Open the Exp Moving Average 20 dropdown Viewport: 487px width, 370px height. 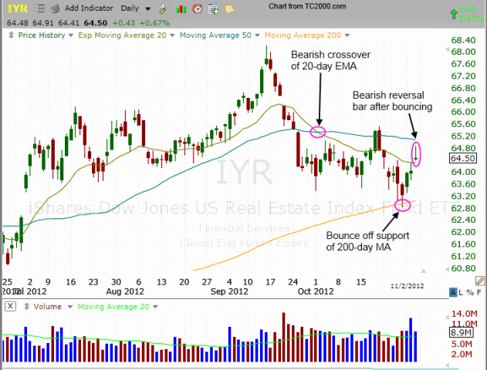pos(172,35)
